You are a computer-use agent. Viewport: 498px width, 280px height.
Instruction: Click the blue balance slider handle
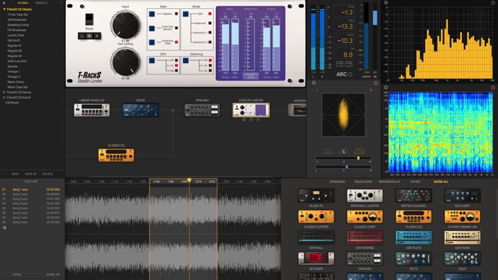(x=347, y=166)
